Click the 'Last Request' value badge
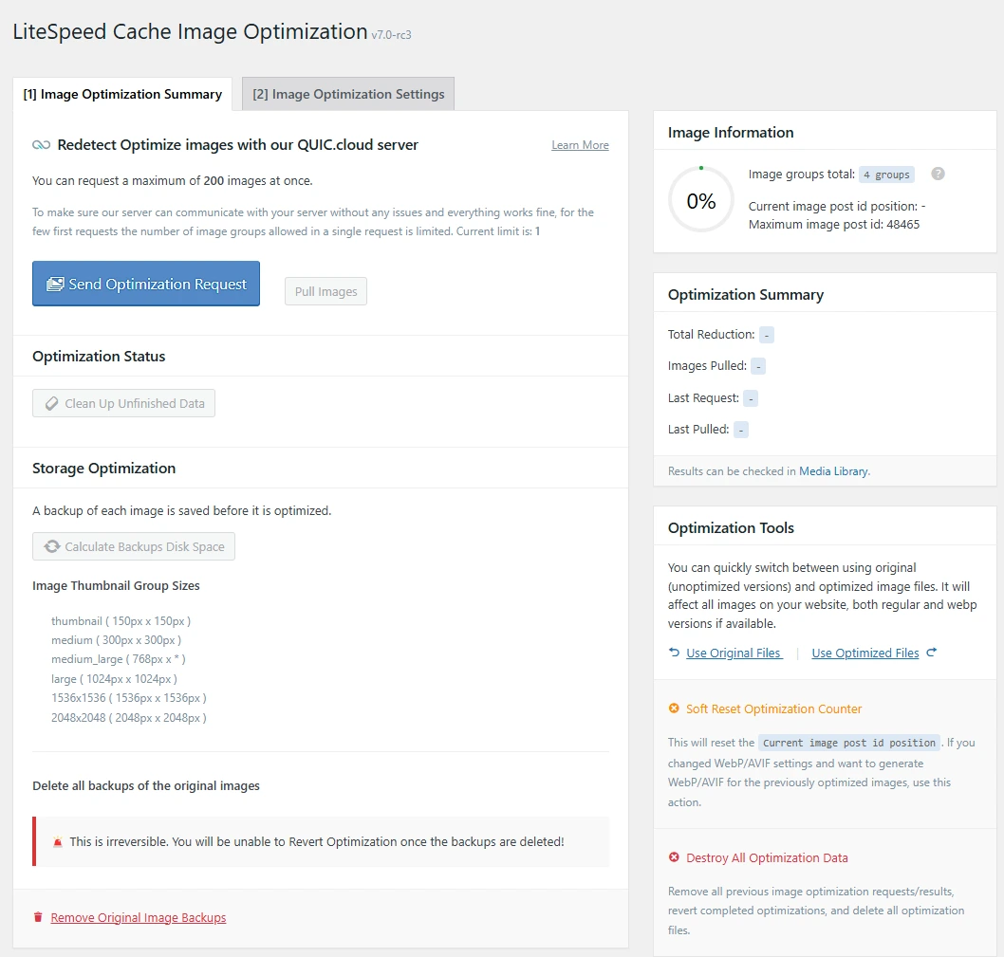The height and width of the screenshot is (957, 1004). (751, 398)
